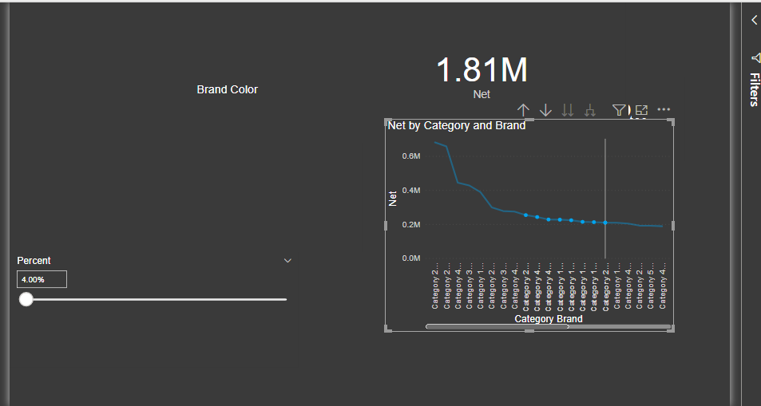Click the 0.0M axis label

(410, 258)
